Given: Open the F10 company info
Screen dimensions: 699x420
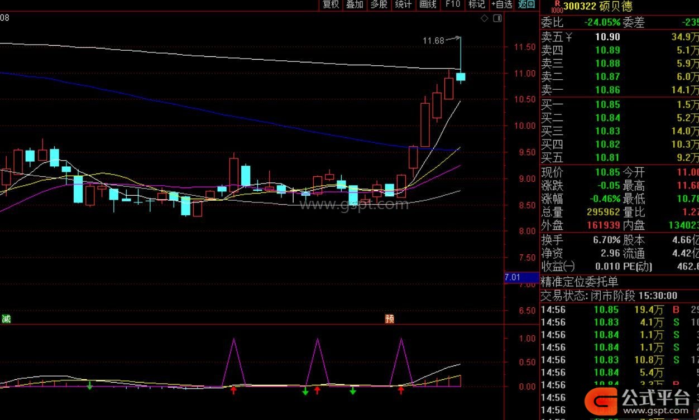Looking at the screenshot, I should tap(452, 4).
